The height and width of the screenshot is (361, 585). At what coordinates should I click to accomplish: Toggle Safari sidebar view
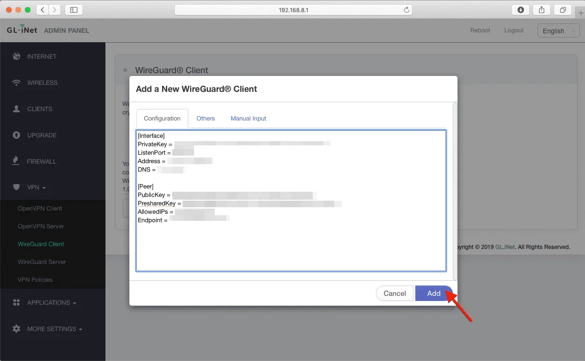click(x=74, y=10)
